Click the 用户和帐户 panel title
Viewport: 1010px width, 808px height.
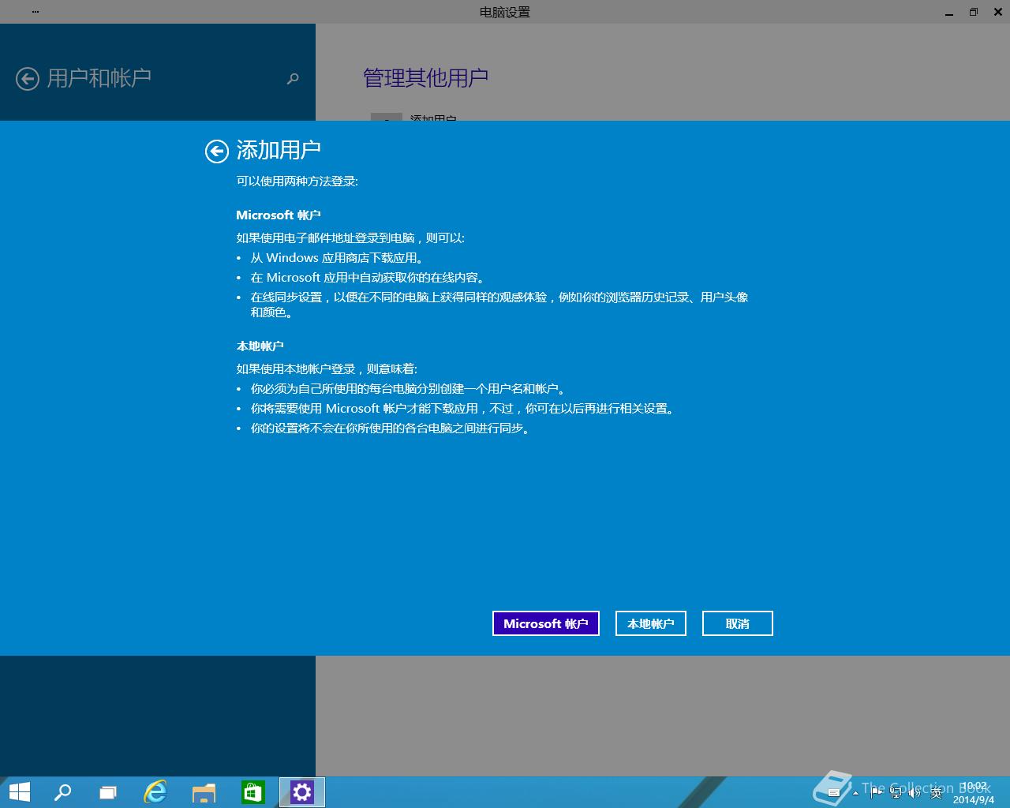coord(99,78)
